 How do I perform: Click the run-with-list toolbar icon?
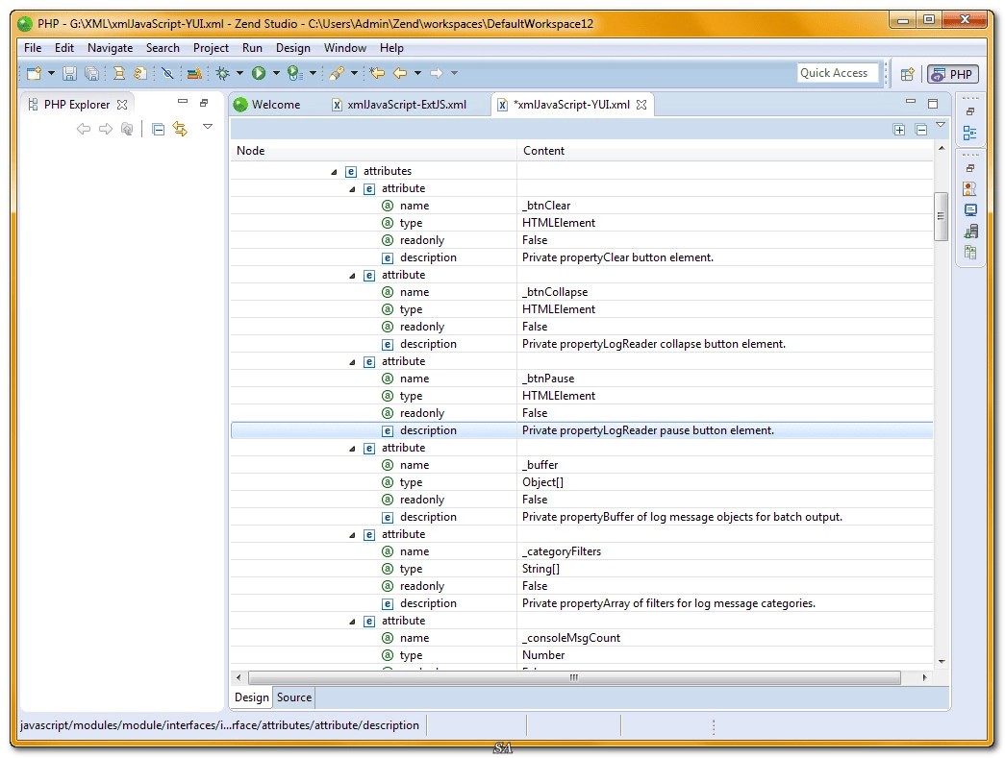click(294, 74)
